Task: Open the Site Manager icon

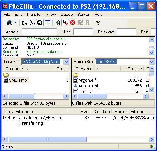Action: [x=10, y=23]
